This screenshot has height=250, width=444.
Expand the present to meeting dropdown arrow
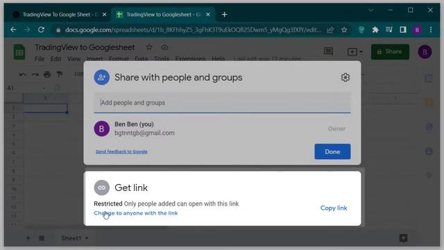click(x=361, y=52)
